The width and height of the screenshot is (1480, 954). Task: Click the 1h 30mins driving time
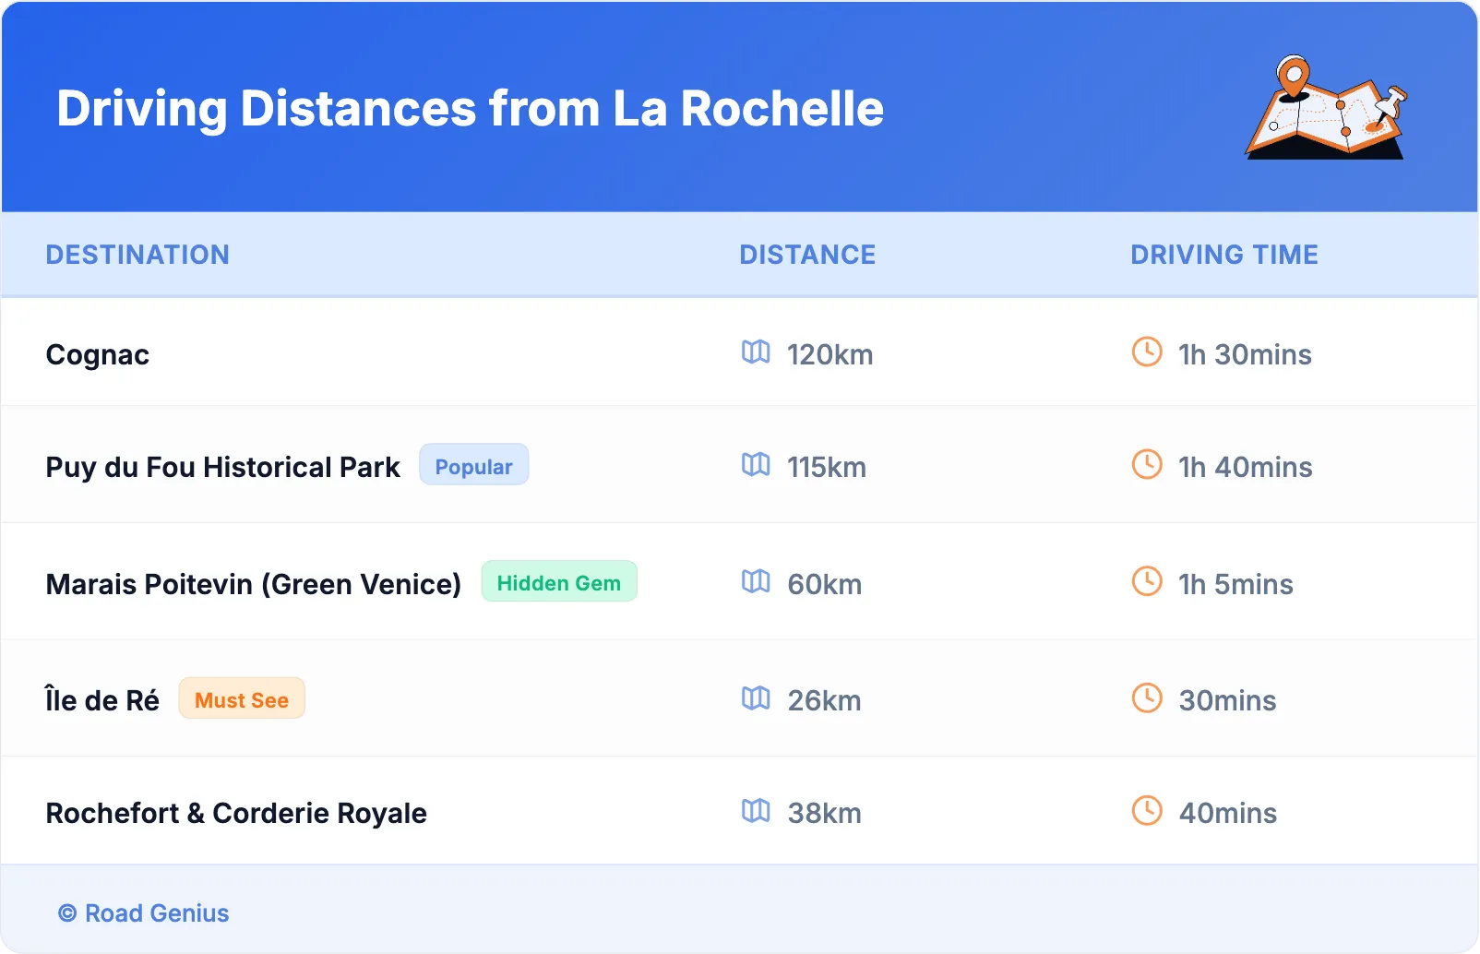(x=1246, y=355)
